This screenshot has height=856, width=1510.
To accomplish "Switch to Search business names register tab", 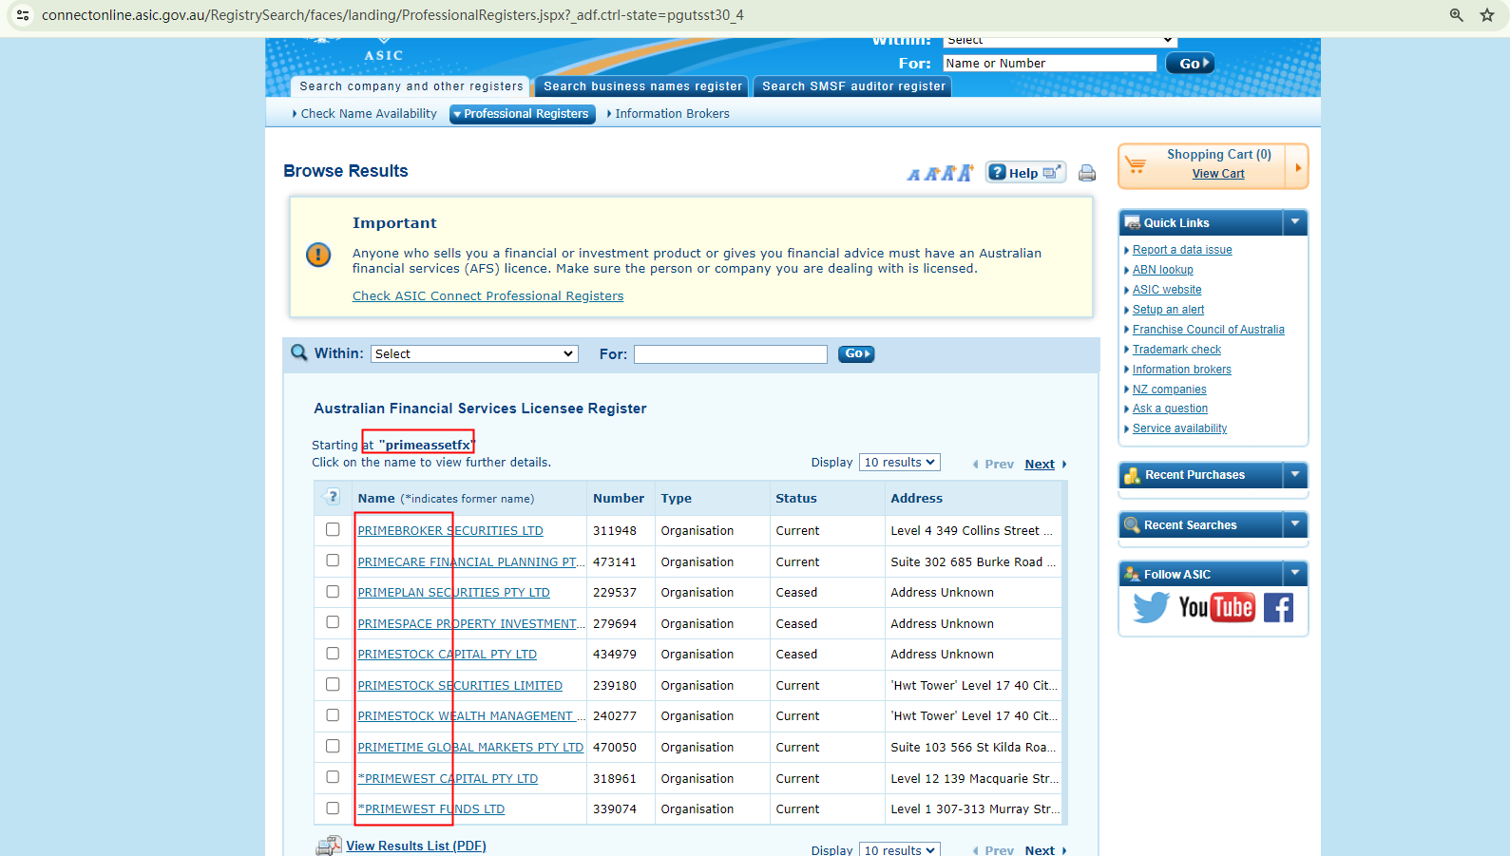I will (x=642, y=86).
